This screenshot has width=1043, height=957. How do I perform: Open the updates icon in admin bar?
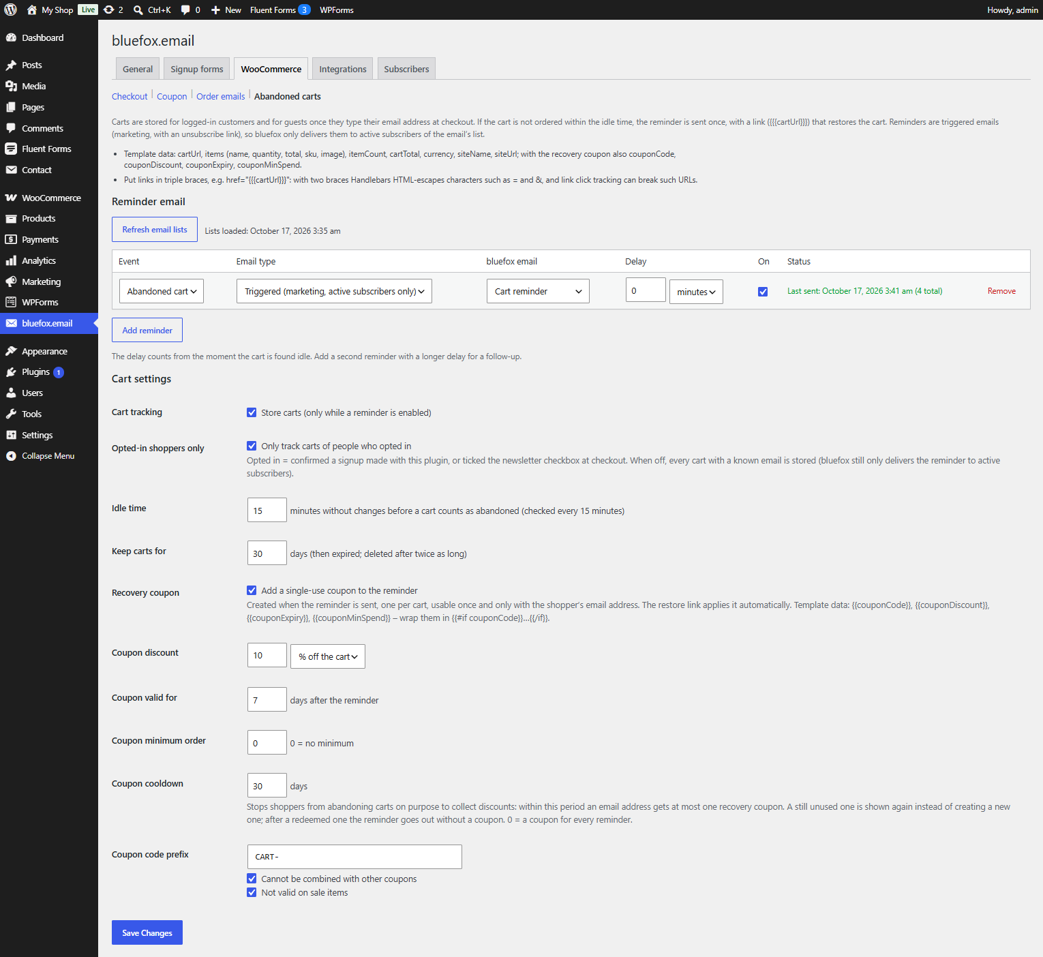(108, 10)
